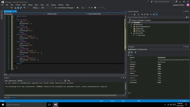Click the Clear All icon in Output panel

(x=65, y=81)
